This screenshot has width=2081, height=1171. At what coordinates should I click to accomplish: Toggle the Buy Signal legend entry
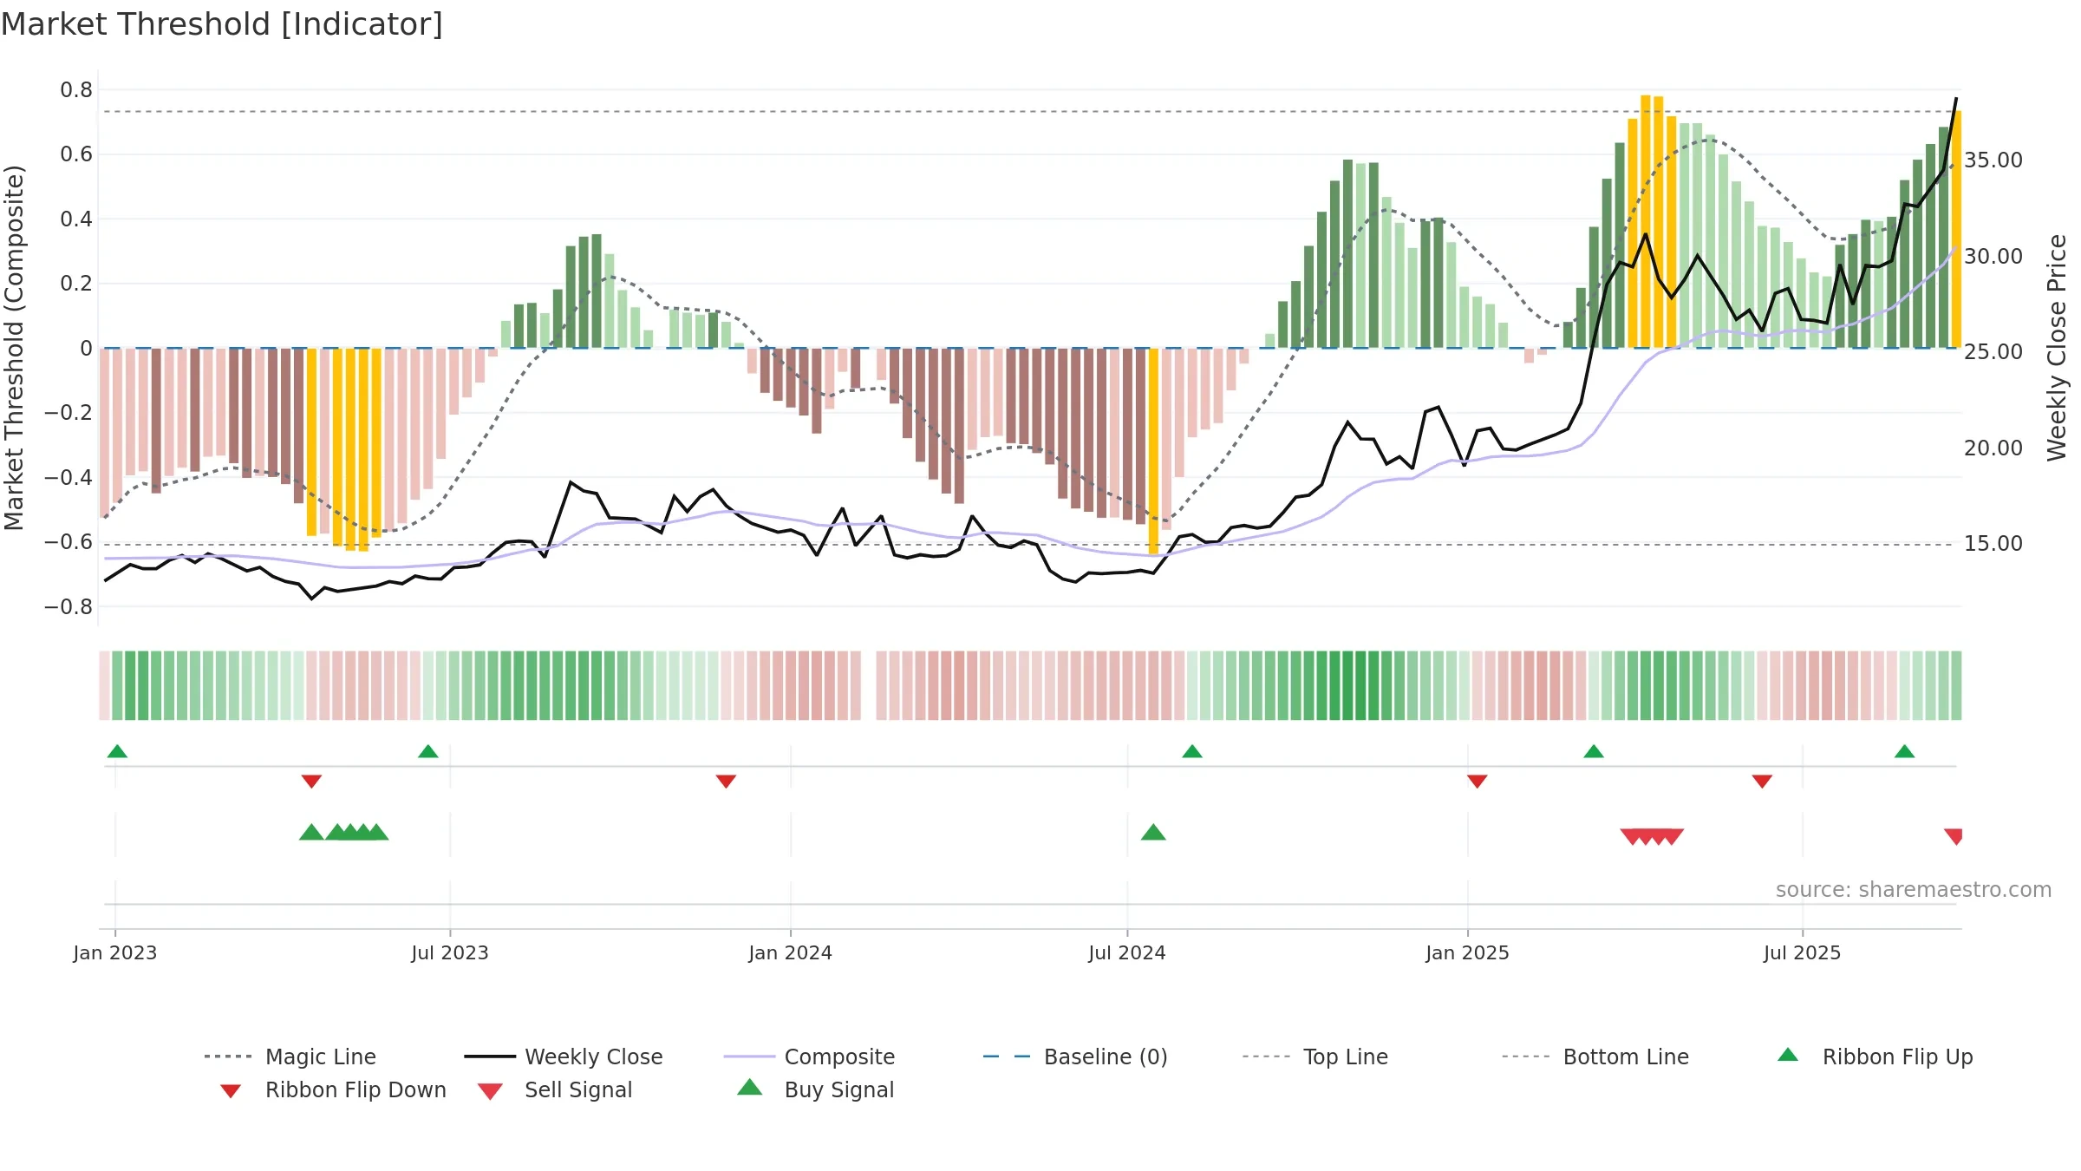815,1089
